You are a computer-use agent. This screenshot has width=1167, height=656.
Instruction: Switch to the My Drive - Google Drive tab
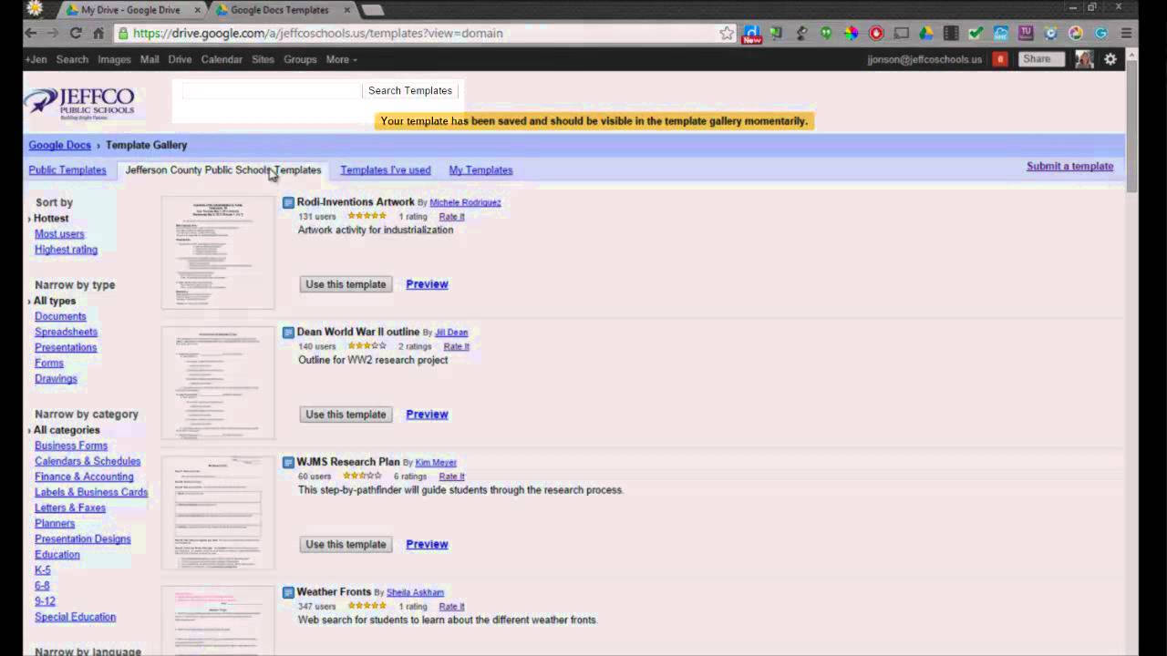pos(130,10)
